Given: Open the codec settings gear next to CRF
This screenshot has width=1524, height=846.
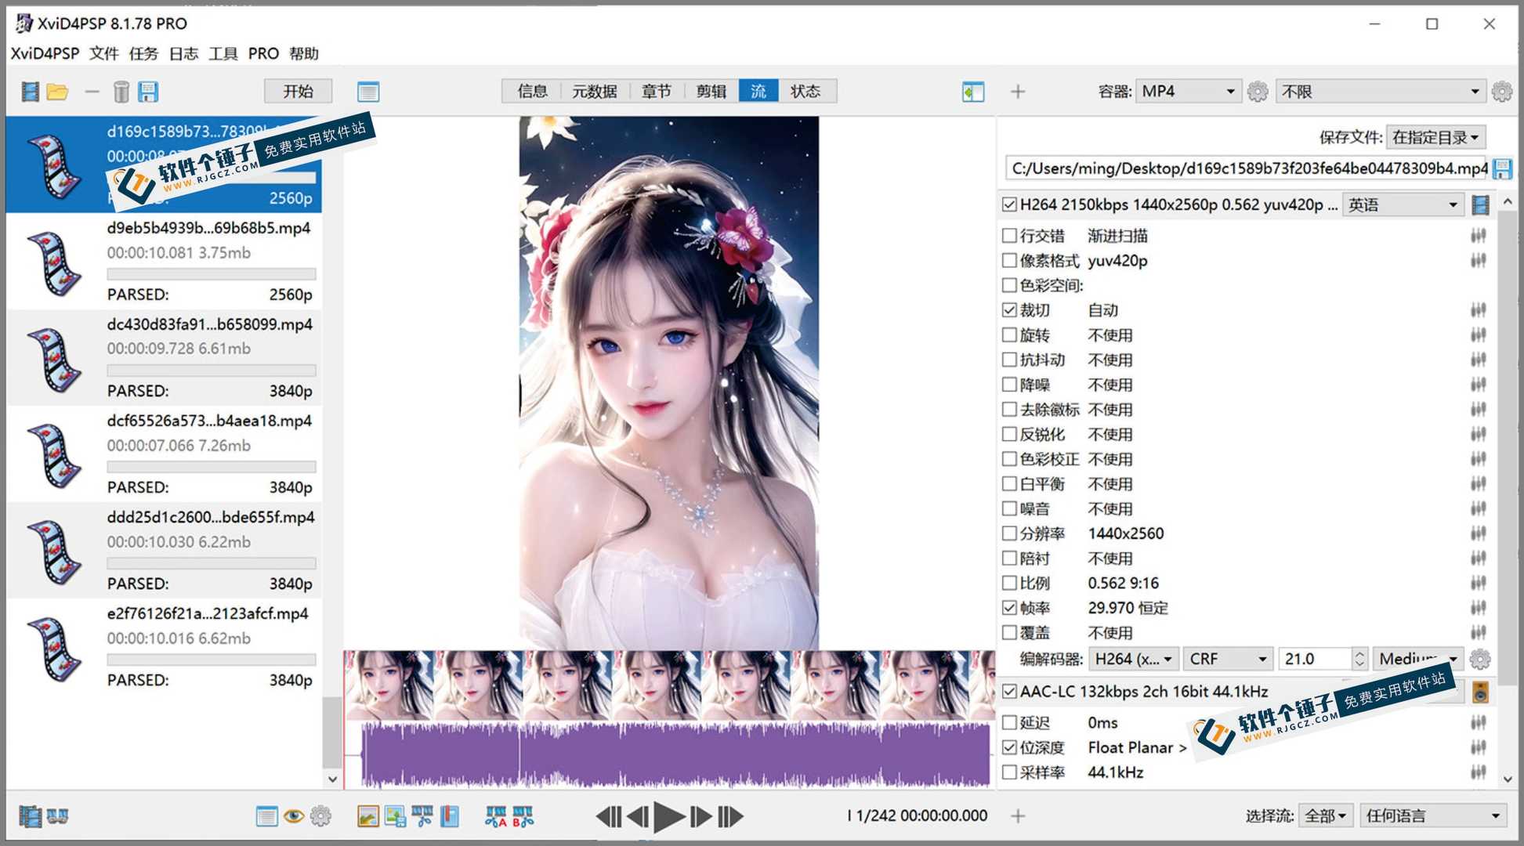Looking at the screenshot, I should [1479, 659].
